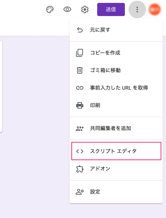166x218 pixels.
Task: Click the link chain icon
Action: [x=80, y=88]
